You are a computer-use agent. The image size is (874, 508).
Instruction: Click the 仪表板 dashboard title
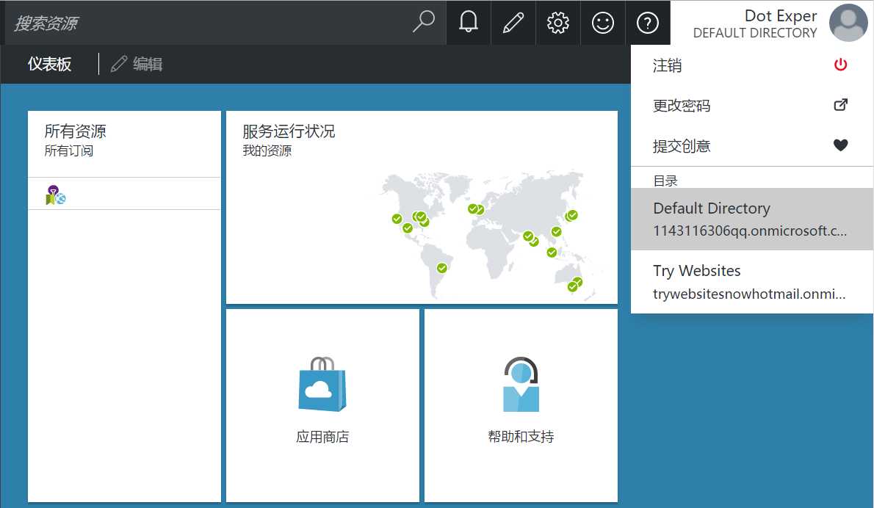50,65
